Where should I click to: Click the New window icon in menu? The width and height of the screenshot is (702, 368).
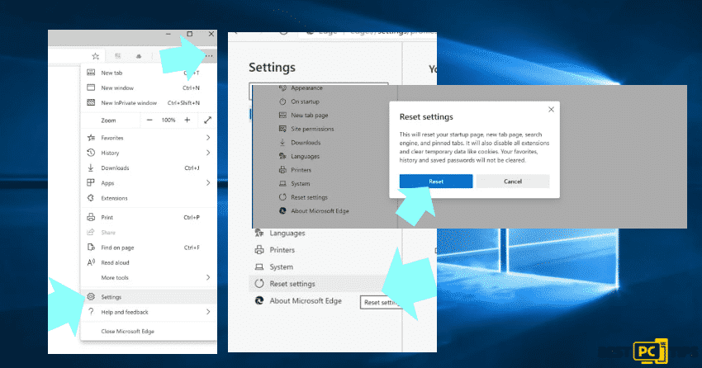point(91,87)
